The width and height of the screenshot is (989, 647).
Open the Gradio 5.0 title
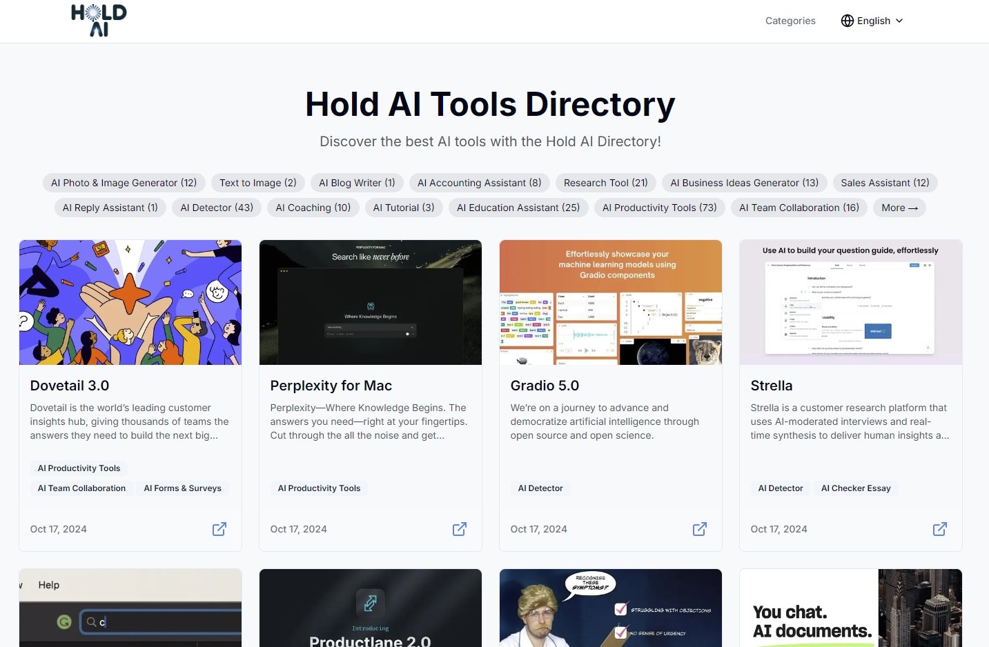pos(545,386)
